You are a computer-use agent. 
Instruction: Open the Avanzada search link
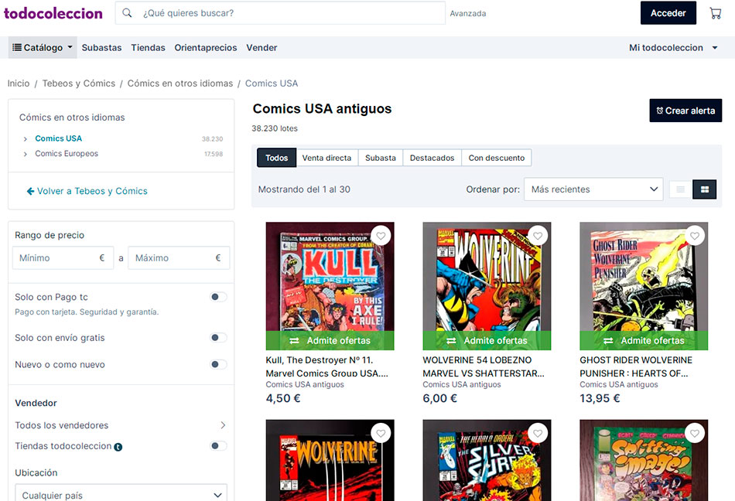pos(468,14)
